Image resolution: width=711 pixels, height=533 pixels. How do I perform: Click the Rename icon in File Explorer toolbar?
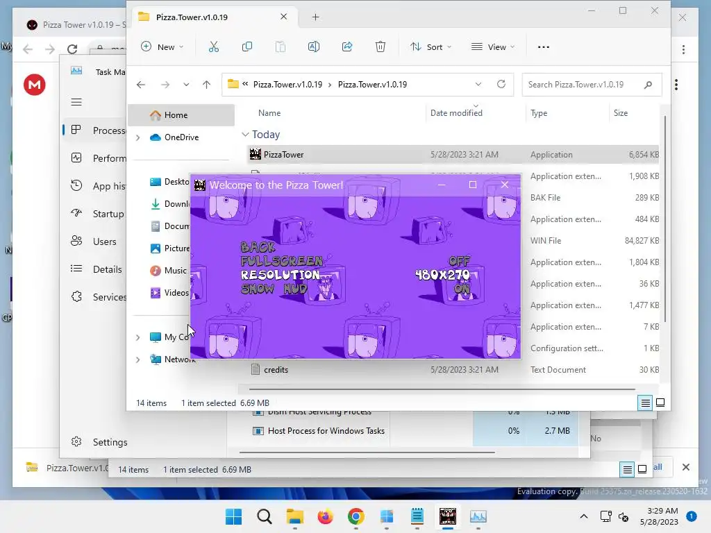pyautogui.click(x=314, y=46)
